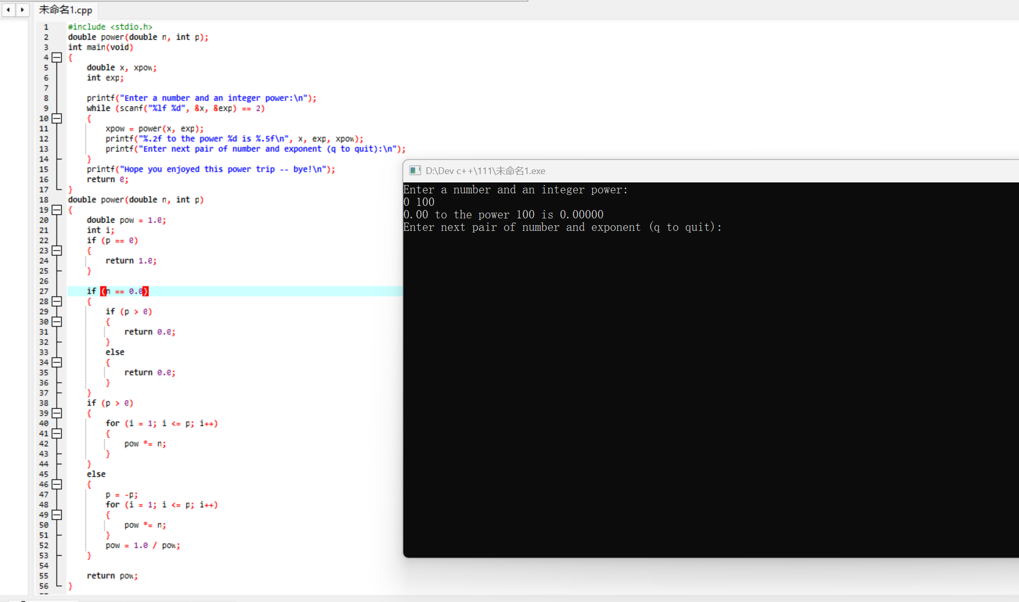Collapse the fold marker at line 23
1019x602 pixels.
(57, 250)
